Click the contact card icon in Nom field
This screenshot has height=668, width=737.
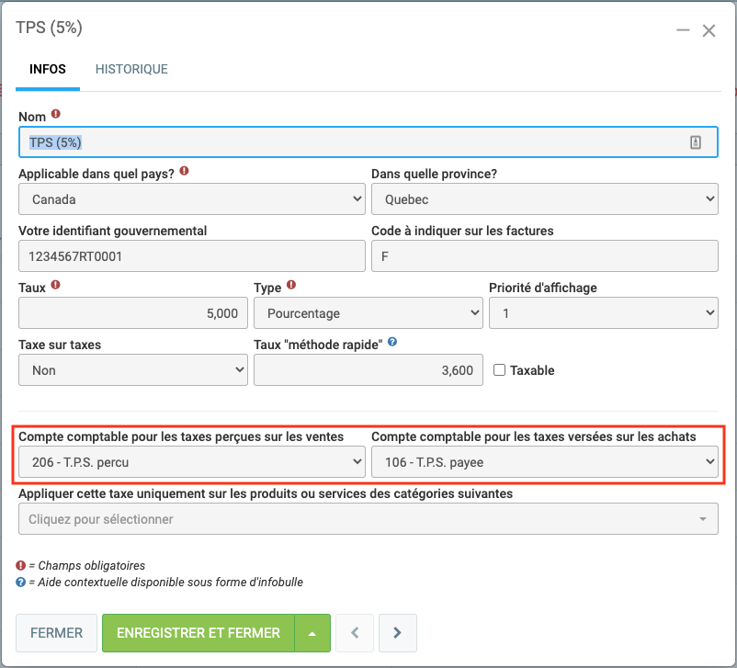[696, 142]
